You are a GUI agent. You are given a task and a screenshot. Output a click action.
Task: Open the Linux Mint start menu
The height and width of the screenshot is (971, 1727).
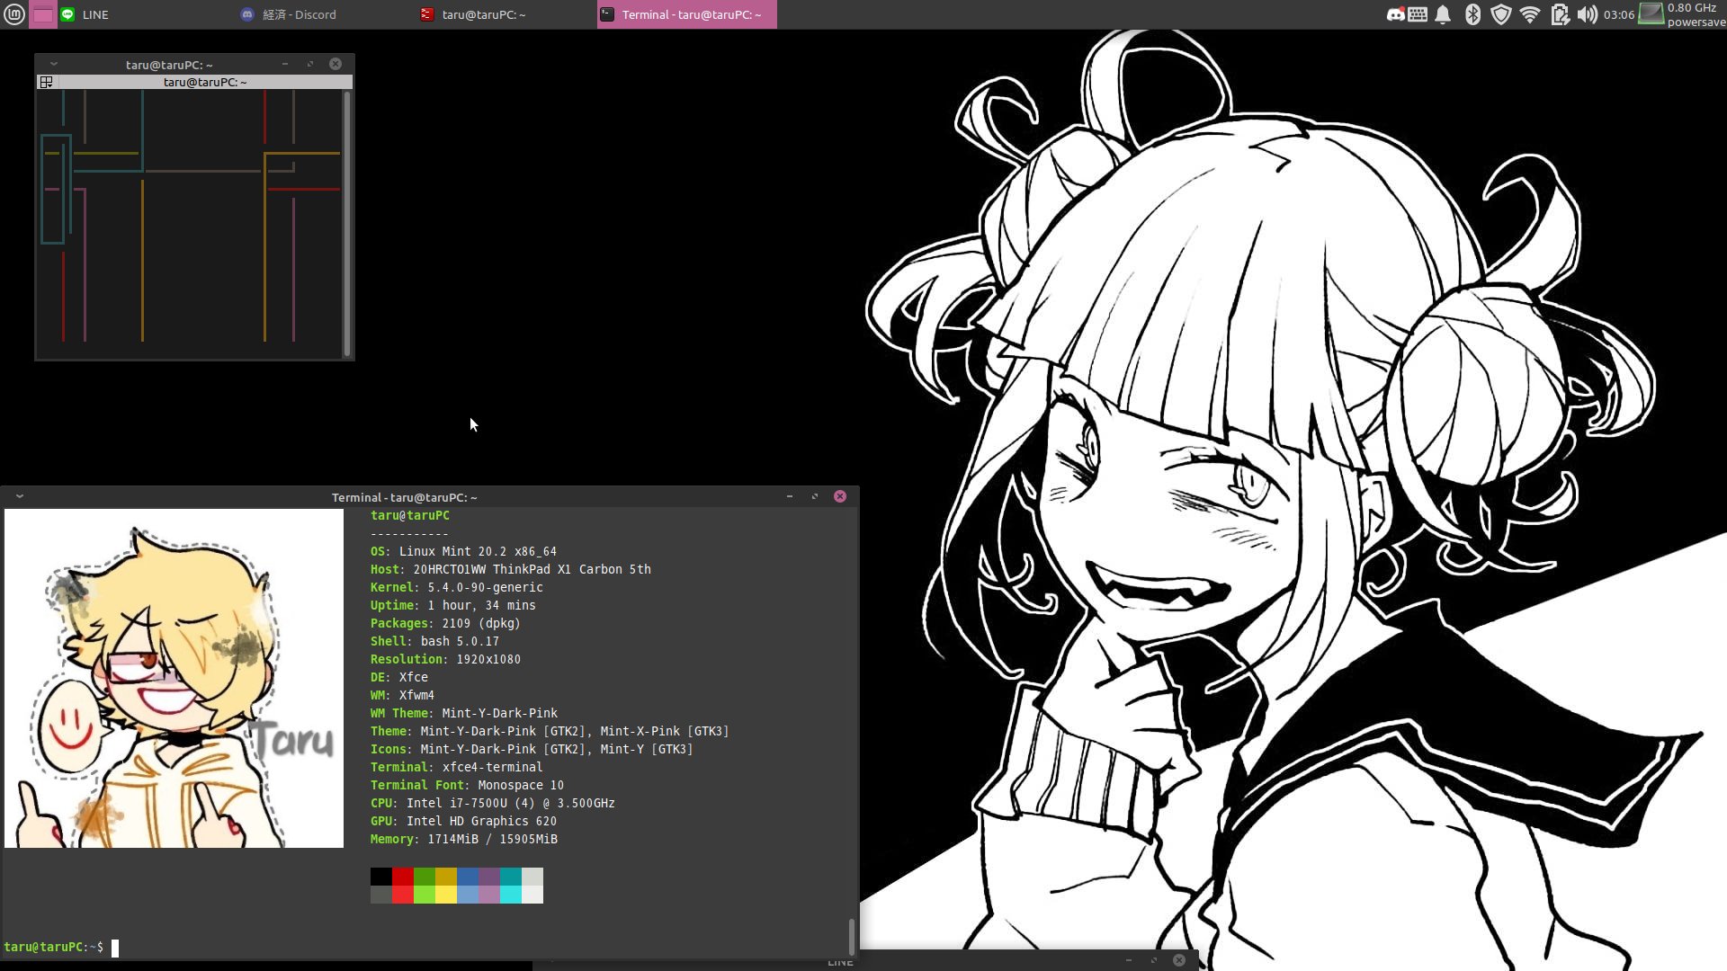(x=13, y=14)
